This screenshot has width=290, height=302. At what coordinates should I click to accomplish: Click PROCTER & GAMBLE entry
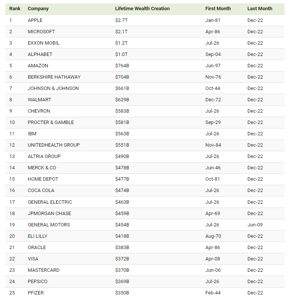pyautogui.click(x=51, y=122)
